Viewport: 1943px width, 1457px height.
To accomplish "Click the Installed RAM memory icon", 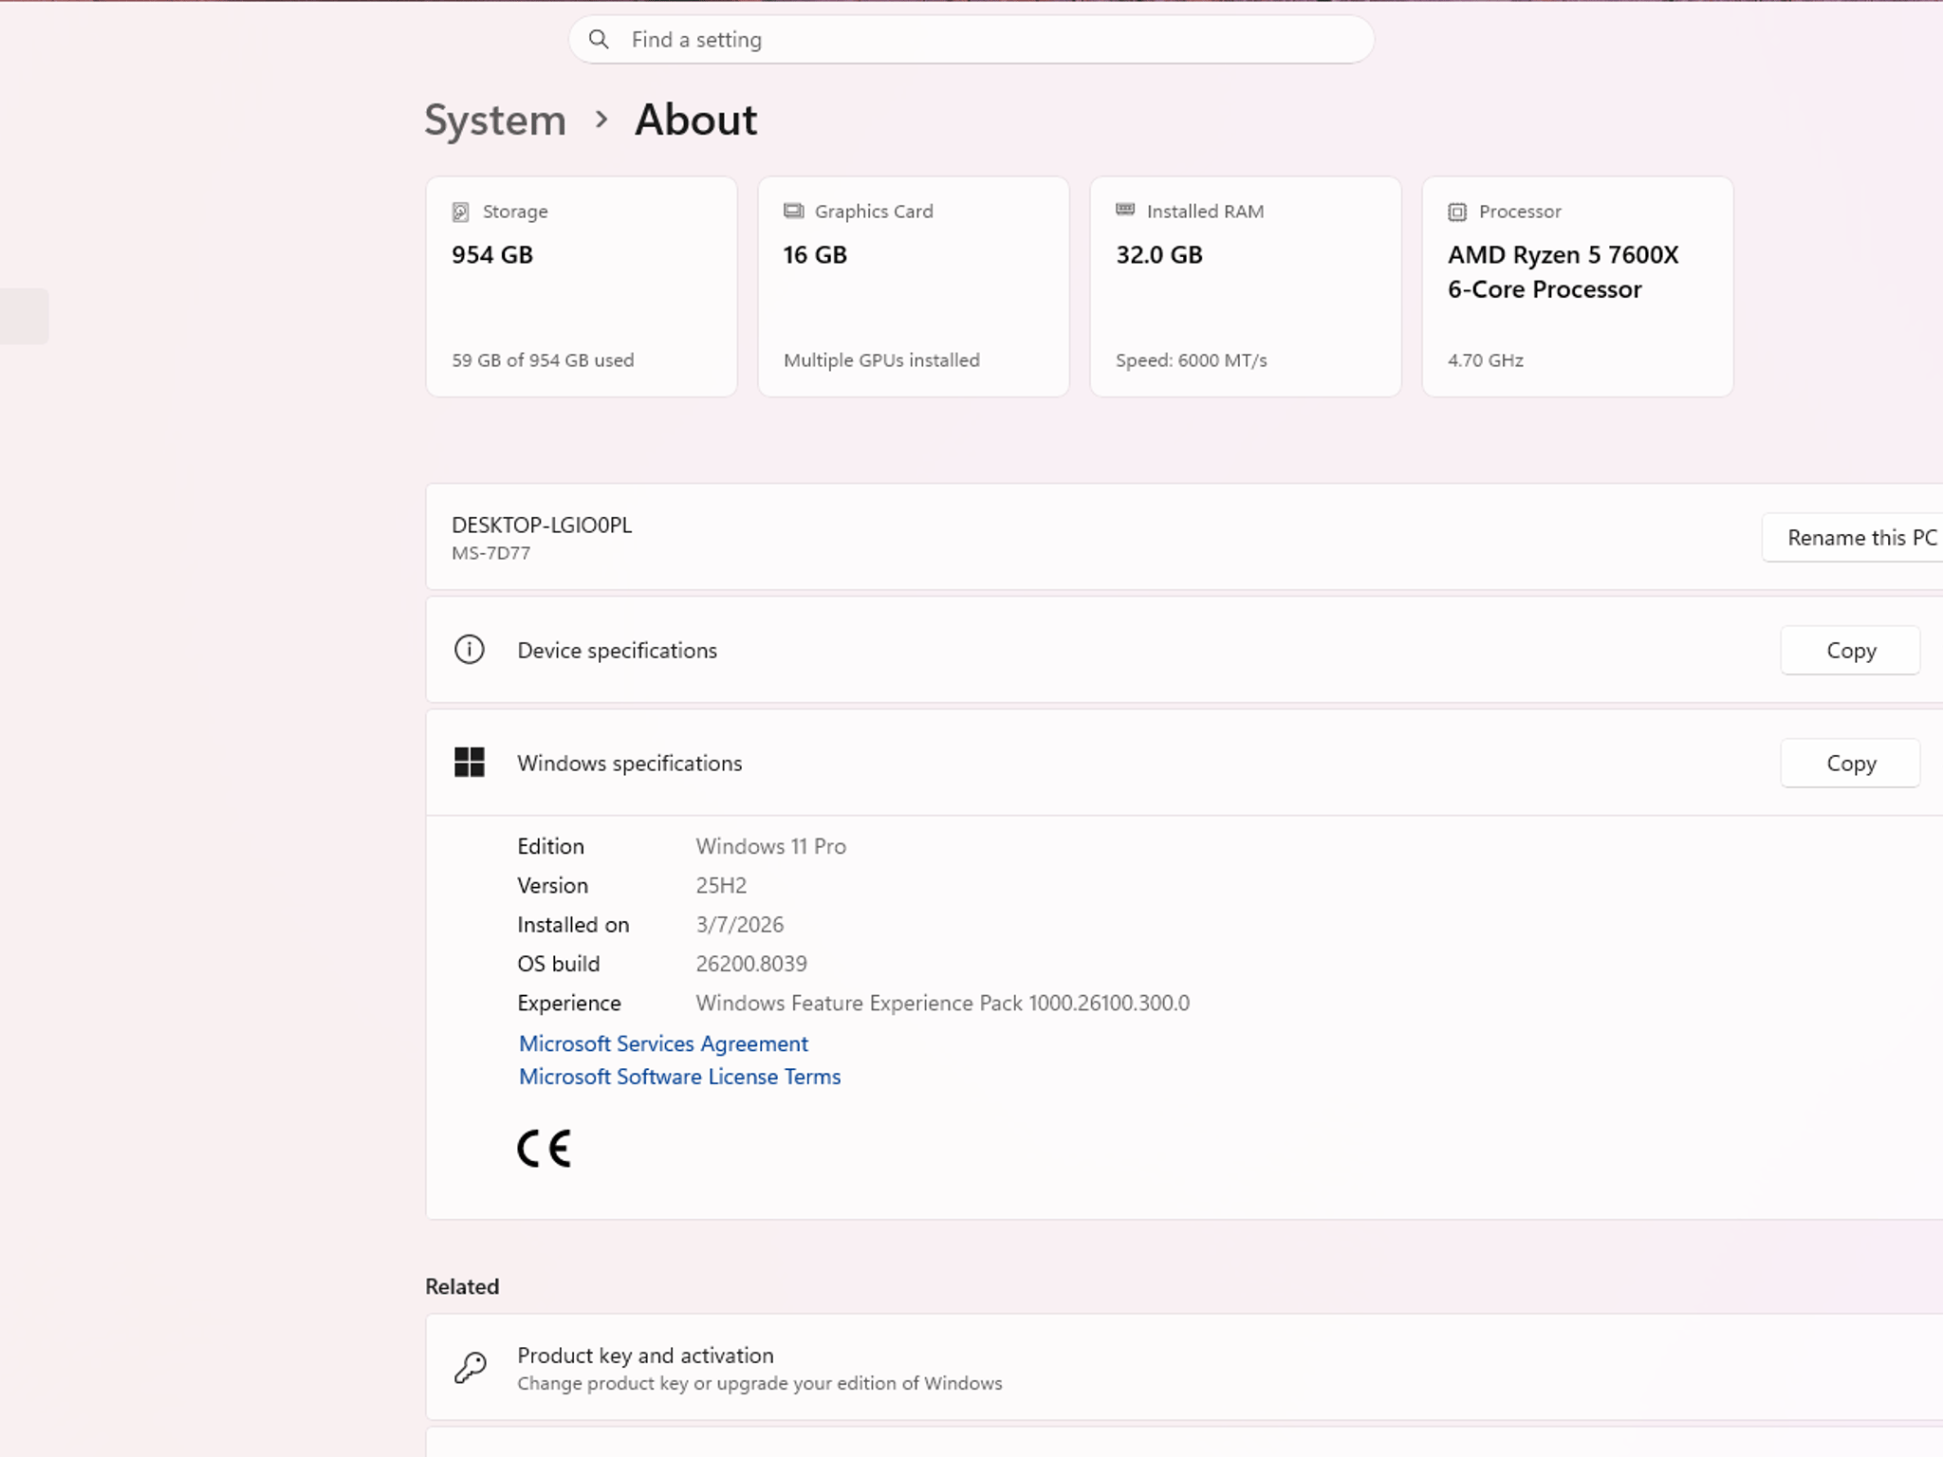I will tap(1125, 210).
